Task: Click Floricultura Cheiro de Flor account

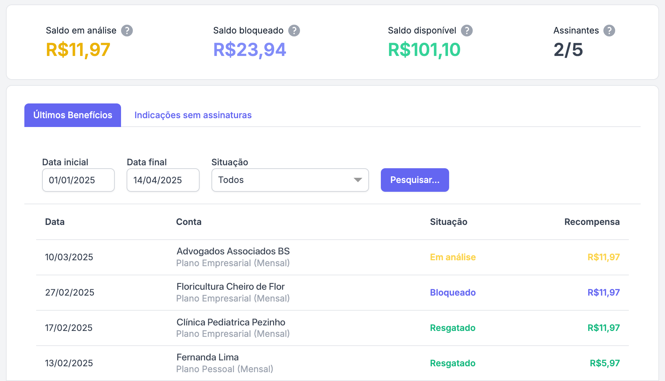Action: point(230,287)
